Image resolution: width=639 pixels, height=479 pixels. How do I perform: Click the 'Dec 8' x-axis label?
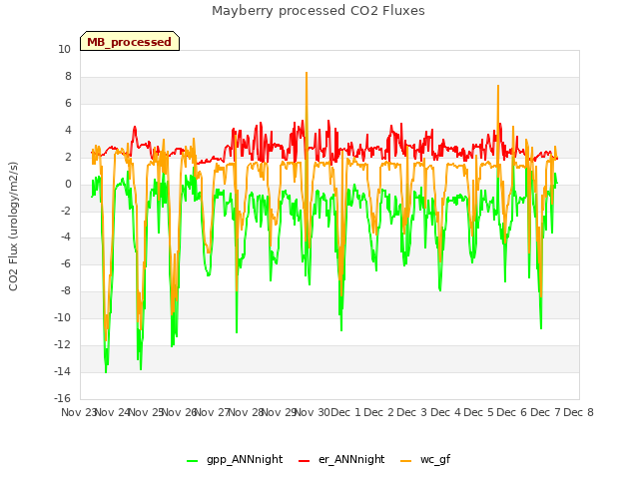tap(578, 412)
